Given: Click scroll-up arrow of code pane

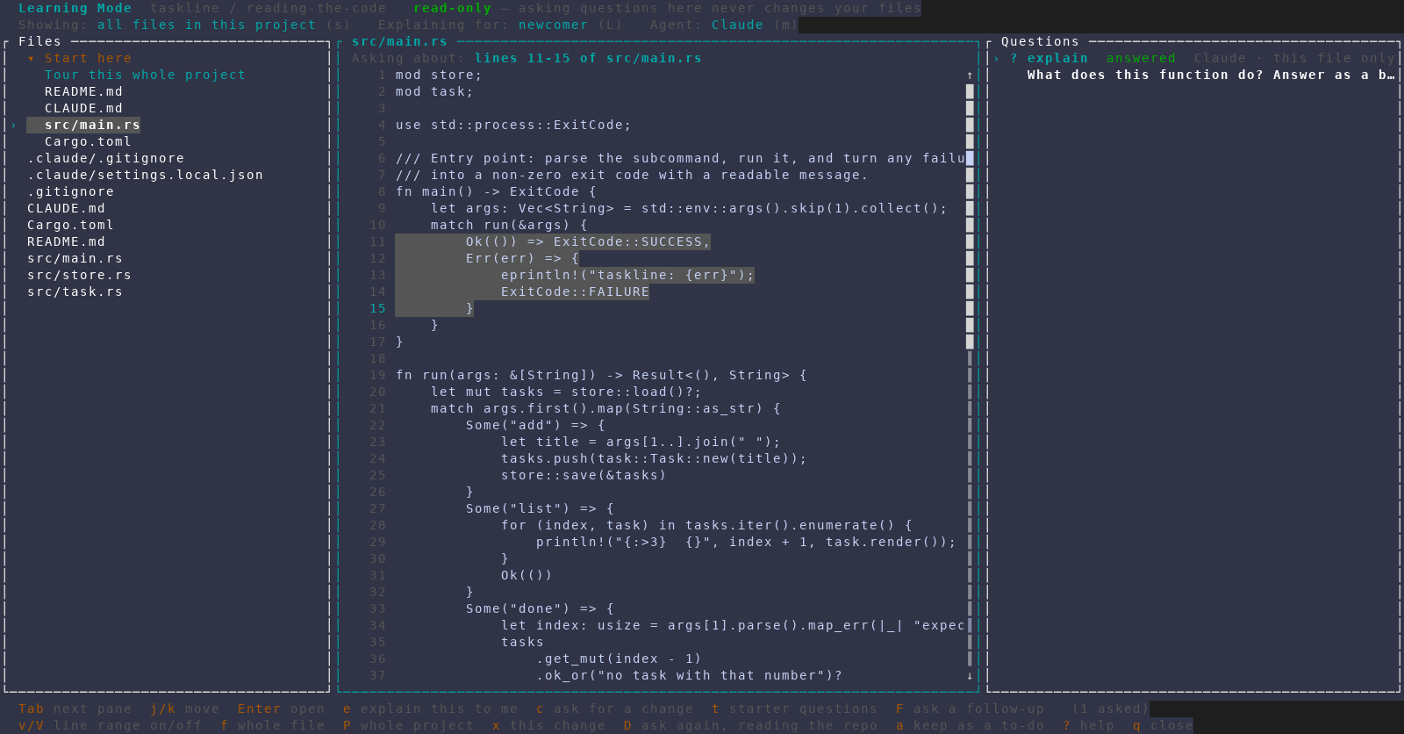Looking at the screenshot, I should tap(970, 76).
